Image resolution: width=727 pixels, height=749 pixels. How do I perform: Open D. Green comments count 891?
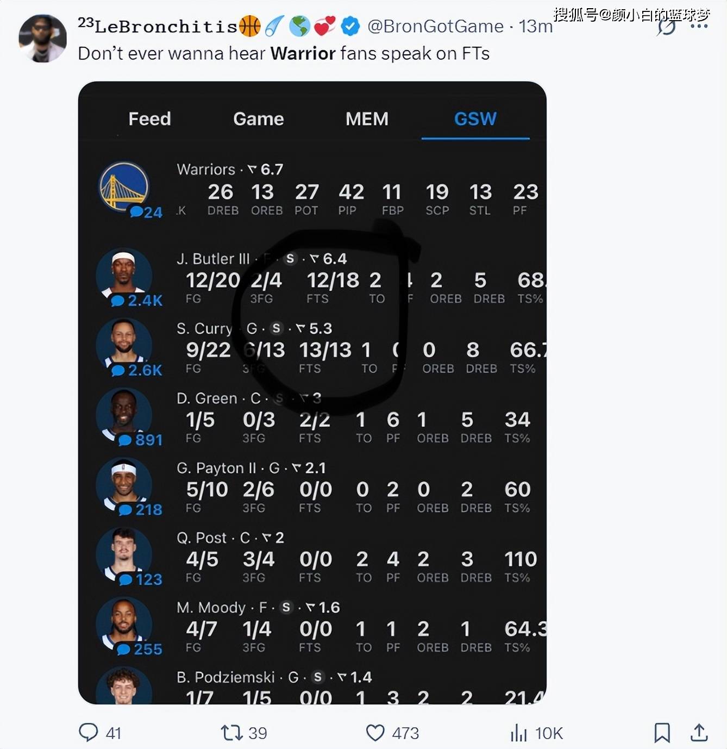141,440
